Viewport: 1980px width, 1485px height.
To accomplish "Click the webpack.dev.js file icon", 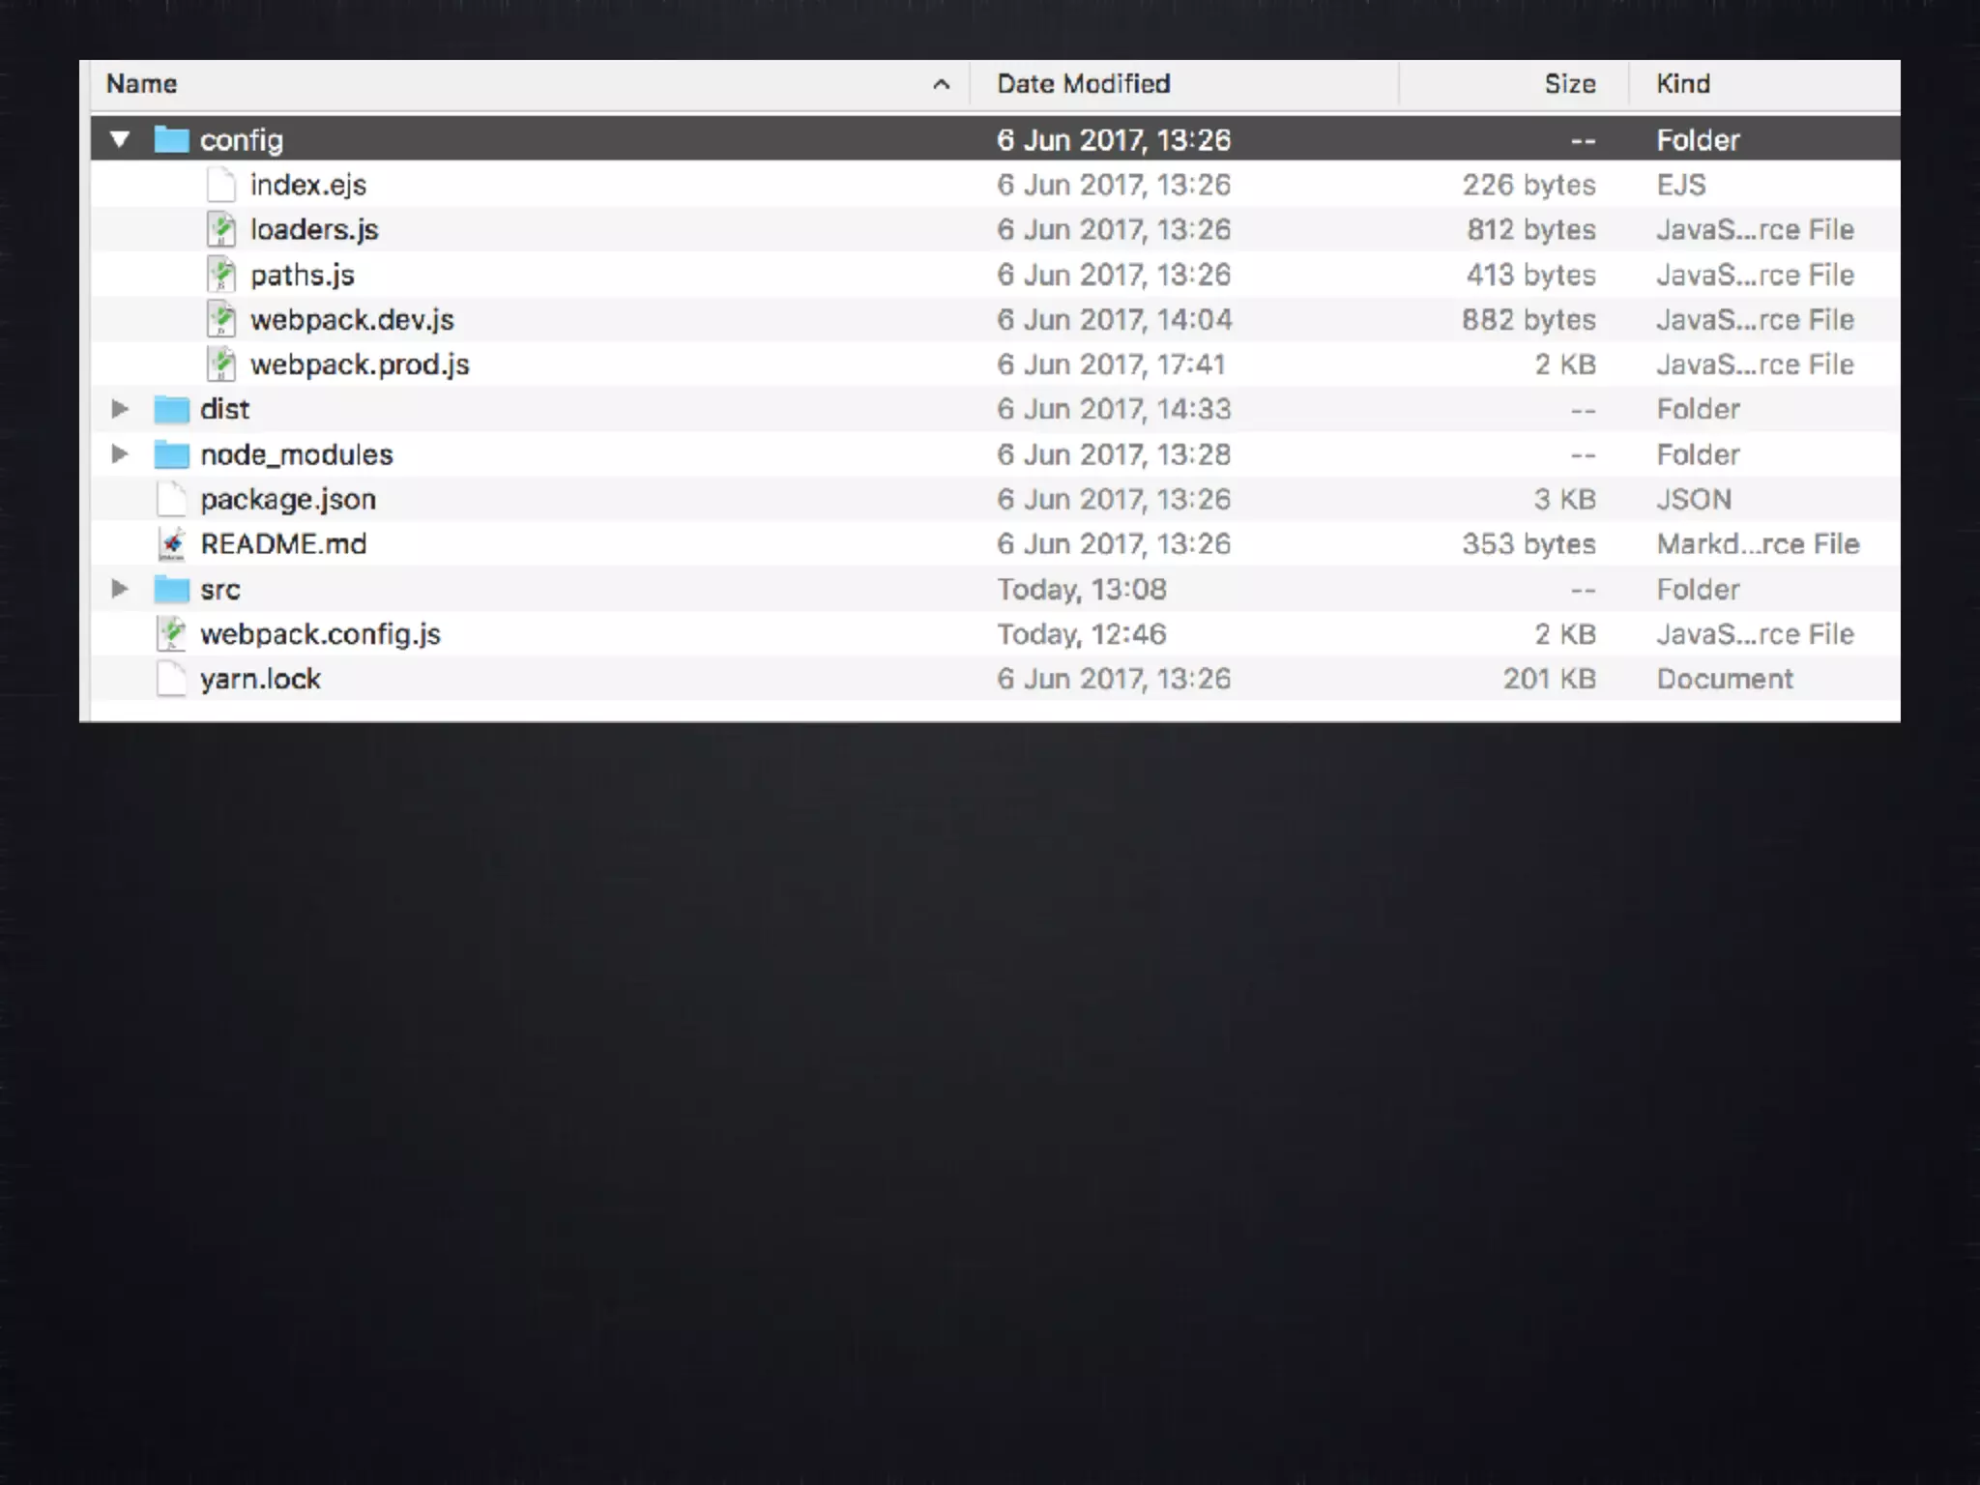I will [221, 320].
